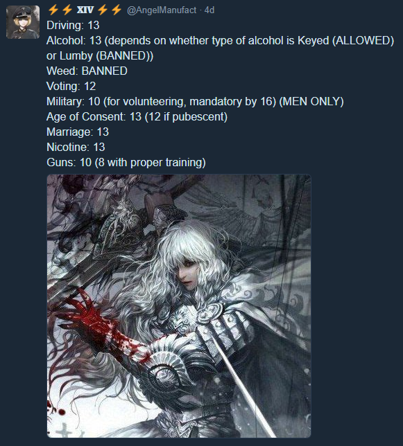Click the word '(ALLOWED)' in the tweet
The height and width of the screenshot is (446, 403).
(x=363, y=41)
